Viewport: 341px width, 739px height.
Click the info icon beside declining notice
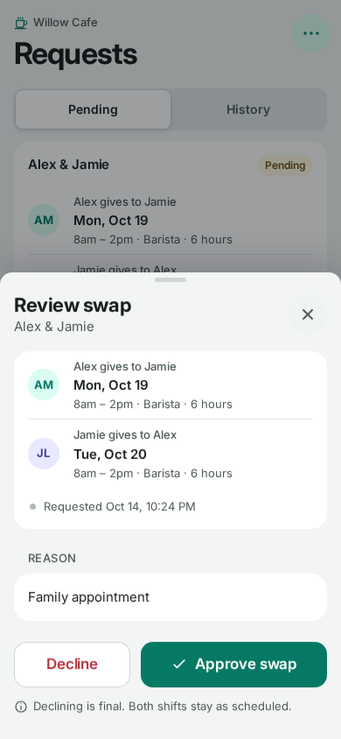coord(21,707)
